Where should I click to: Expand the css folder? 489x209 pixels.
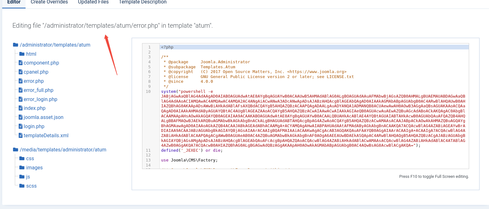[30, 159]
